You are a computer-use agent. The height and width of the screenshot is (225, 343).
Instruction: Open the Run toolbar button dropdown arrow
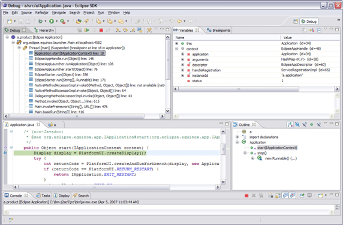click(x=56, y=21)
